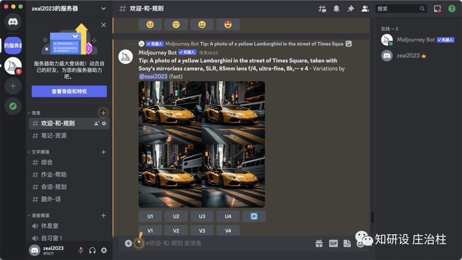Click U2 upscale button
This screenshot has height=260, width=462.
coord(176,216)
